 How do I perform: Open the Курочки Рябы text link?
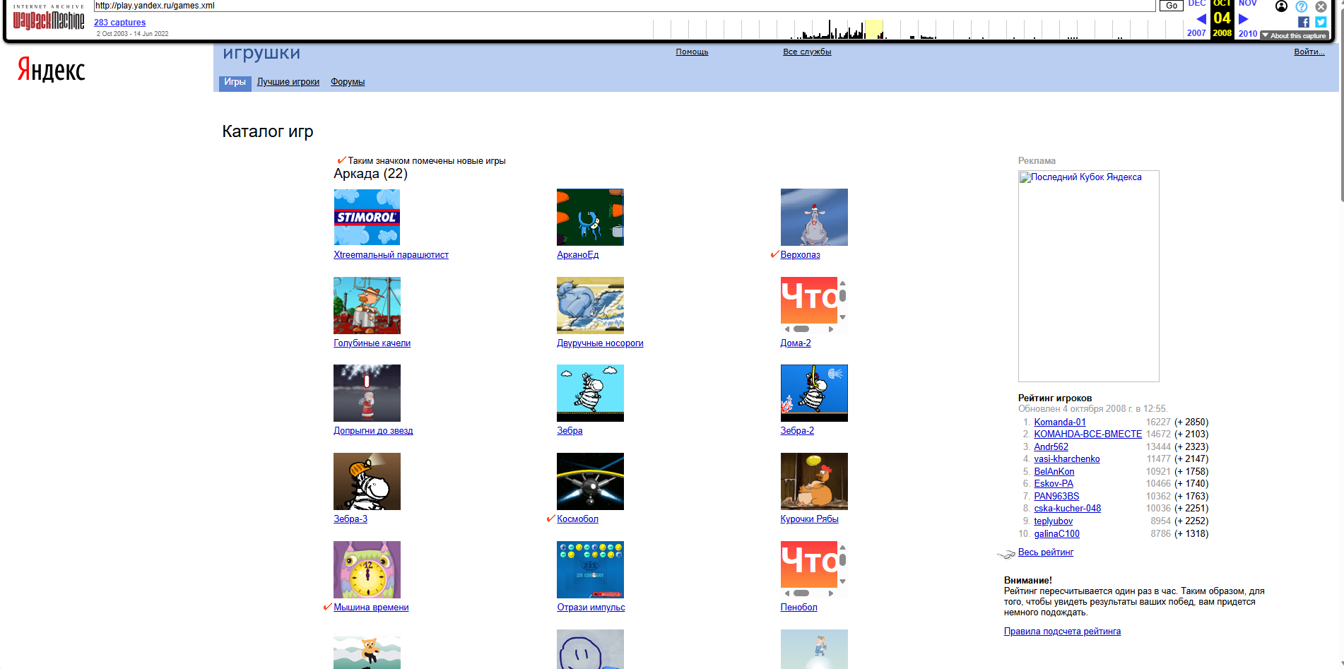[809, 519]
